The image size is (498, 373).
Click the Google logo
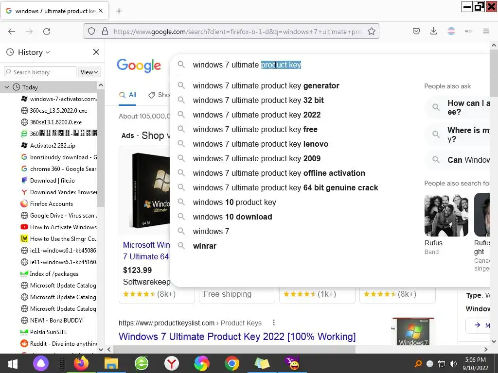pyautogui.click(x=139, y=66)
